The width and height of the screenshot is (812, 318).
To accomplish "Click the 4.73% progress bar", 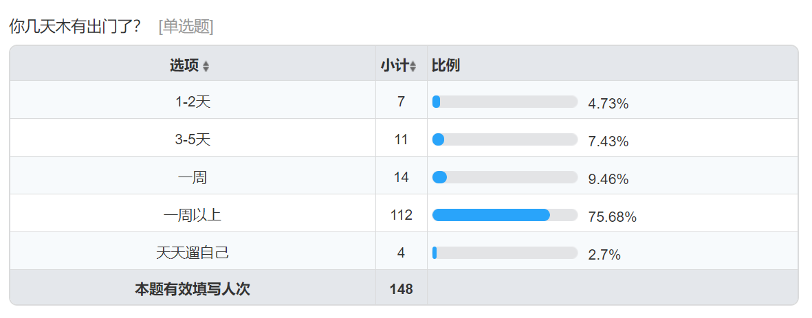I will click(x=505, y=102).
